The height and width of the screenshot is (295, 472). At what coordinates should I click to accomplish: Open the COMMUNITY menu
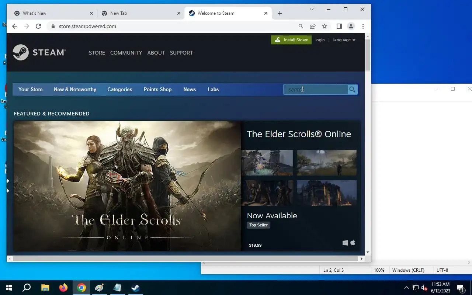coord(126,53)
